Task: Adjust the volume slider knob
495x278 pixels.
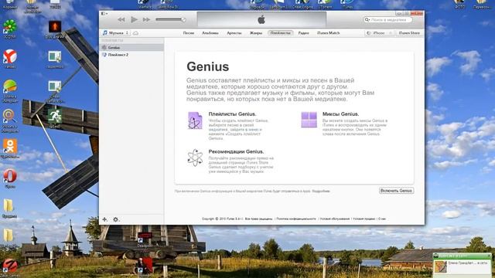Action: pos(183,19)
